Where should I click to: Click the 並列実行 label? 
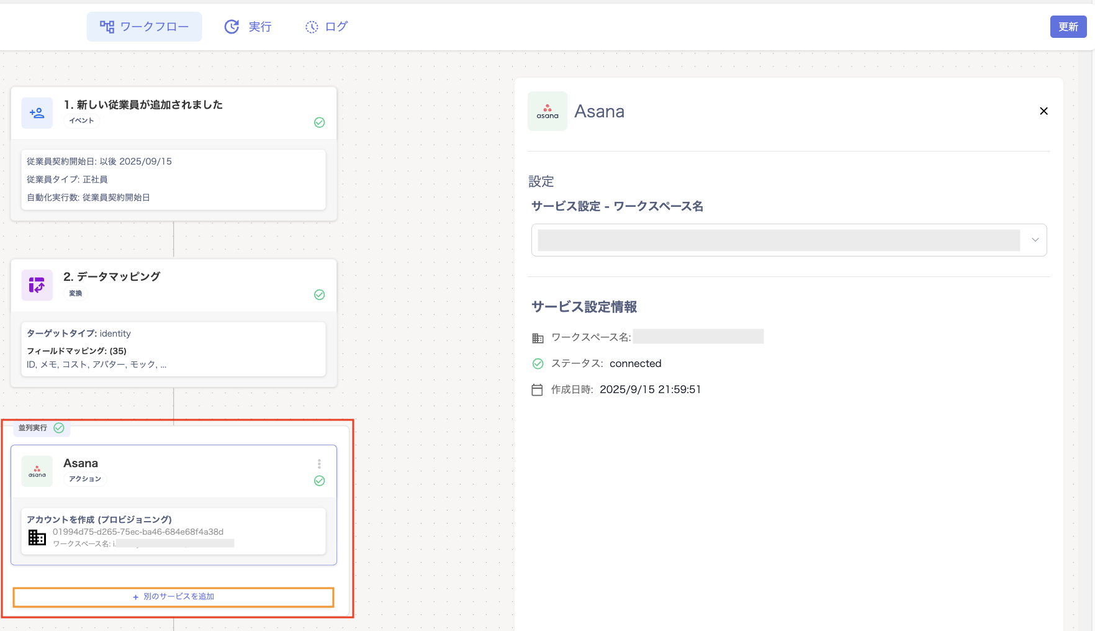pos(33,428)
